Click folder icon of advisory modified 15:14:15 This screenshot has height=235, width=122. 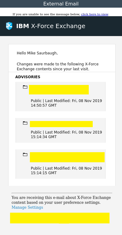point(25,154)
